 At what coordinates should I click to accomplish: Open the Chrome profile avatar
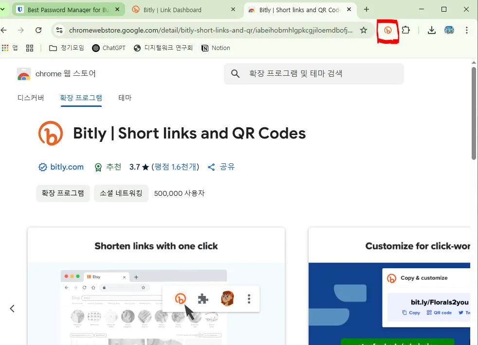click(x=449, y=30)
